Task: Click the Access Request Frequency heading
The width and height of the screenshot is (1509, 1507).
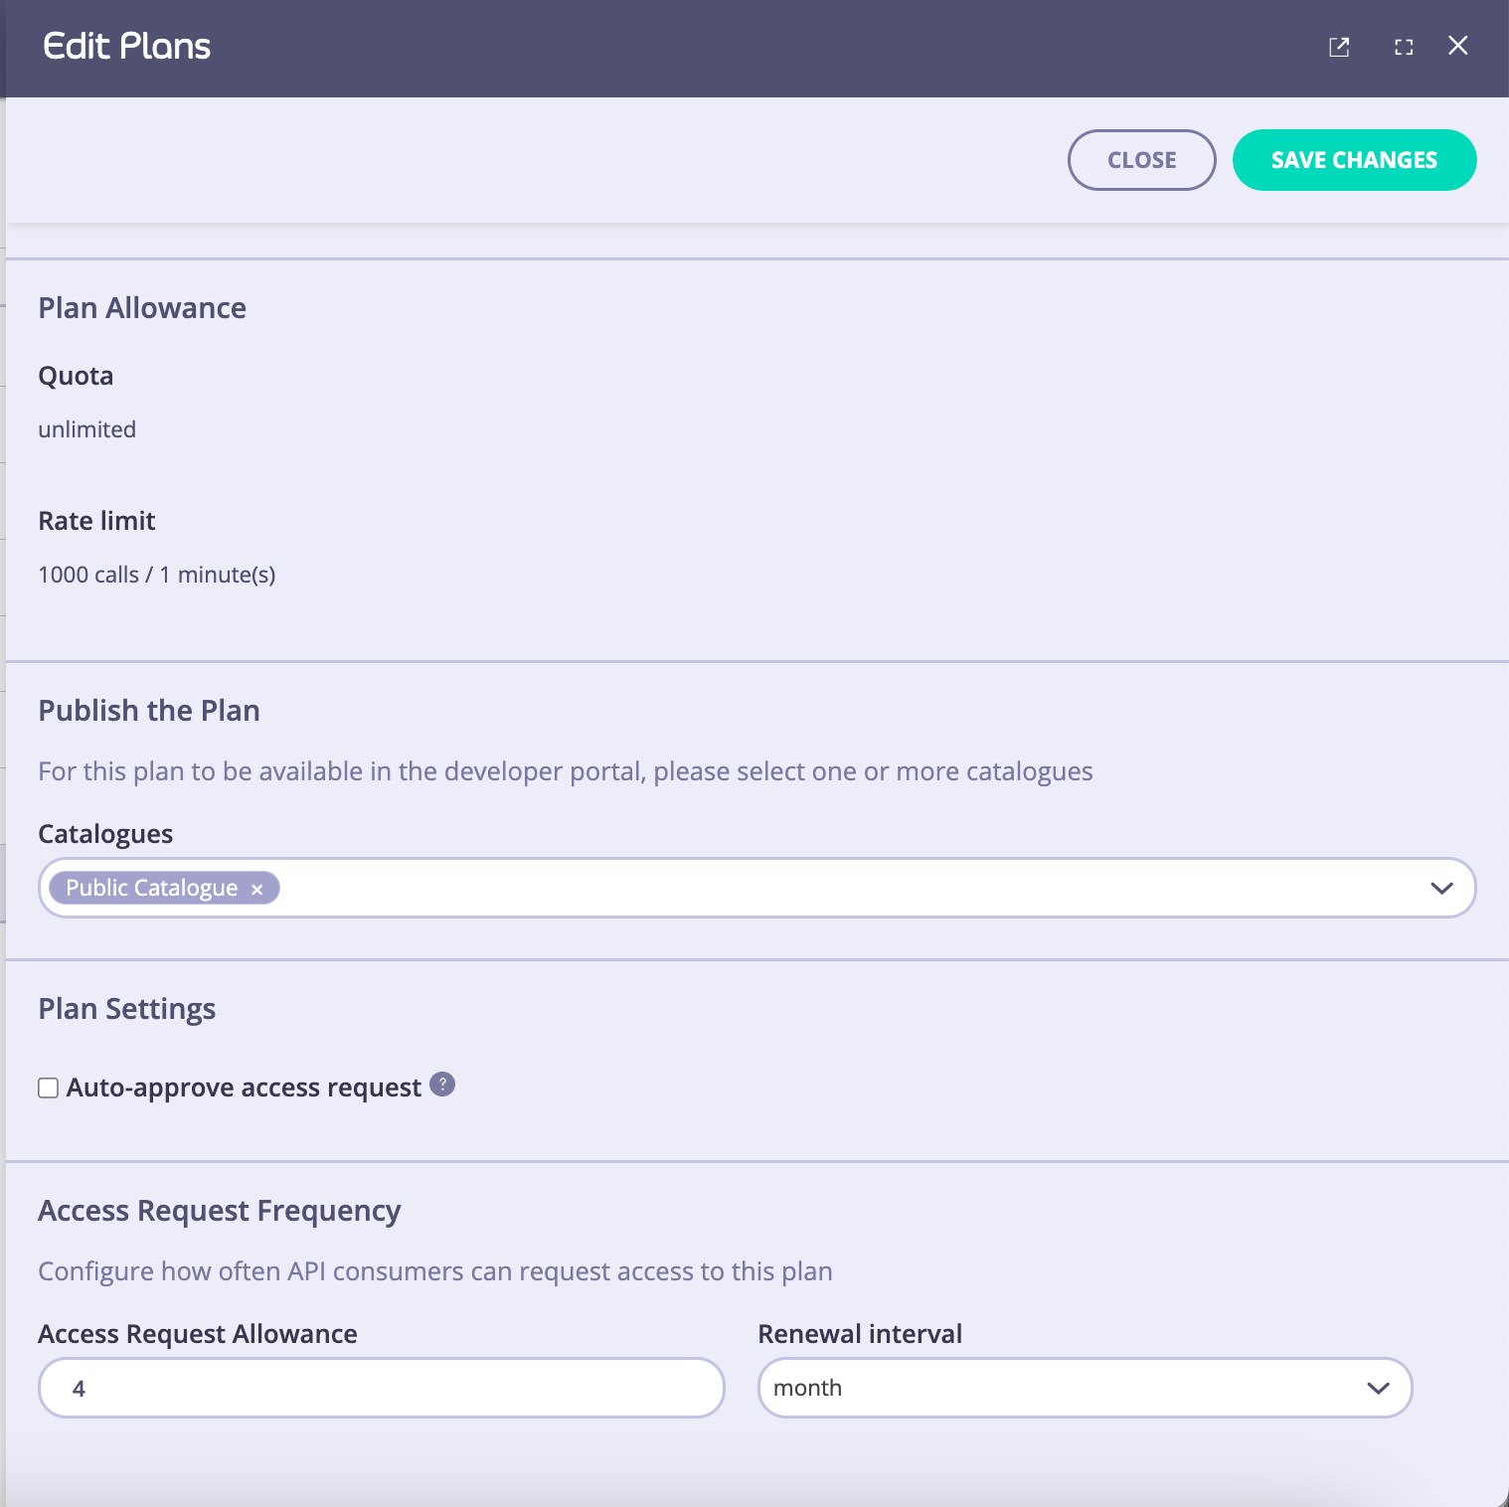Action: [220, 1210]
